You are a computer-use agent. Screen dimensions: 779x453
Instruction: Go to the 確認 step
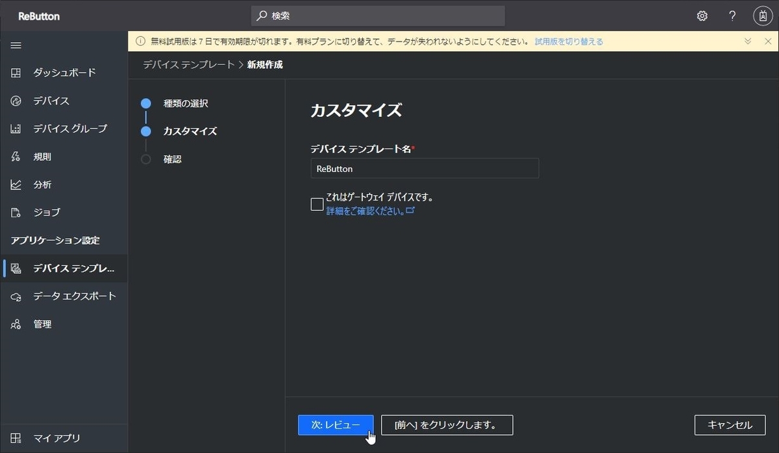point(172,159)
